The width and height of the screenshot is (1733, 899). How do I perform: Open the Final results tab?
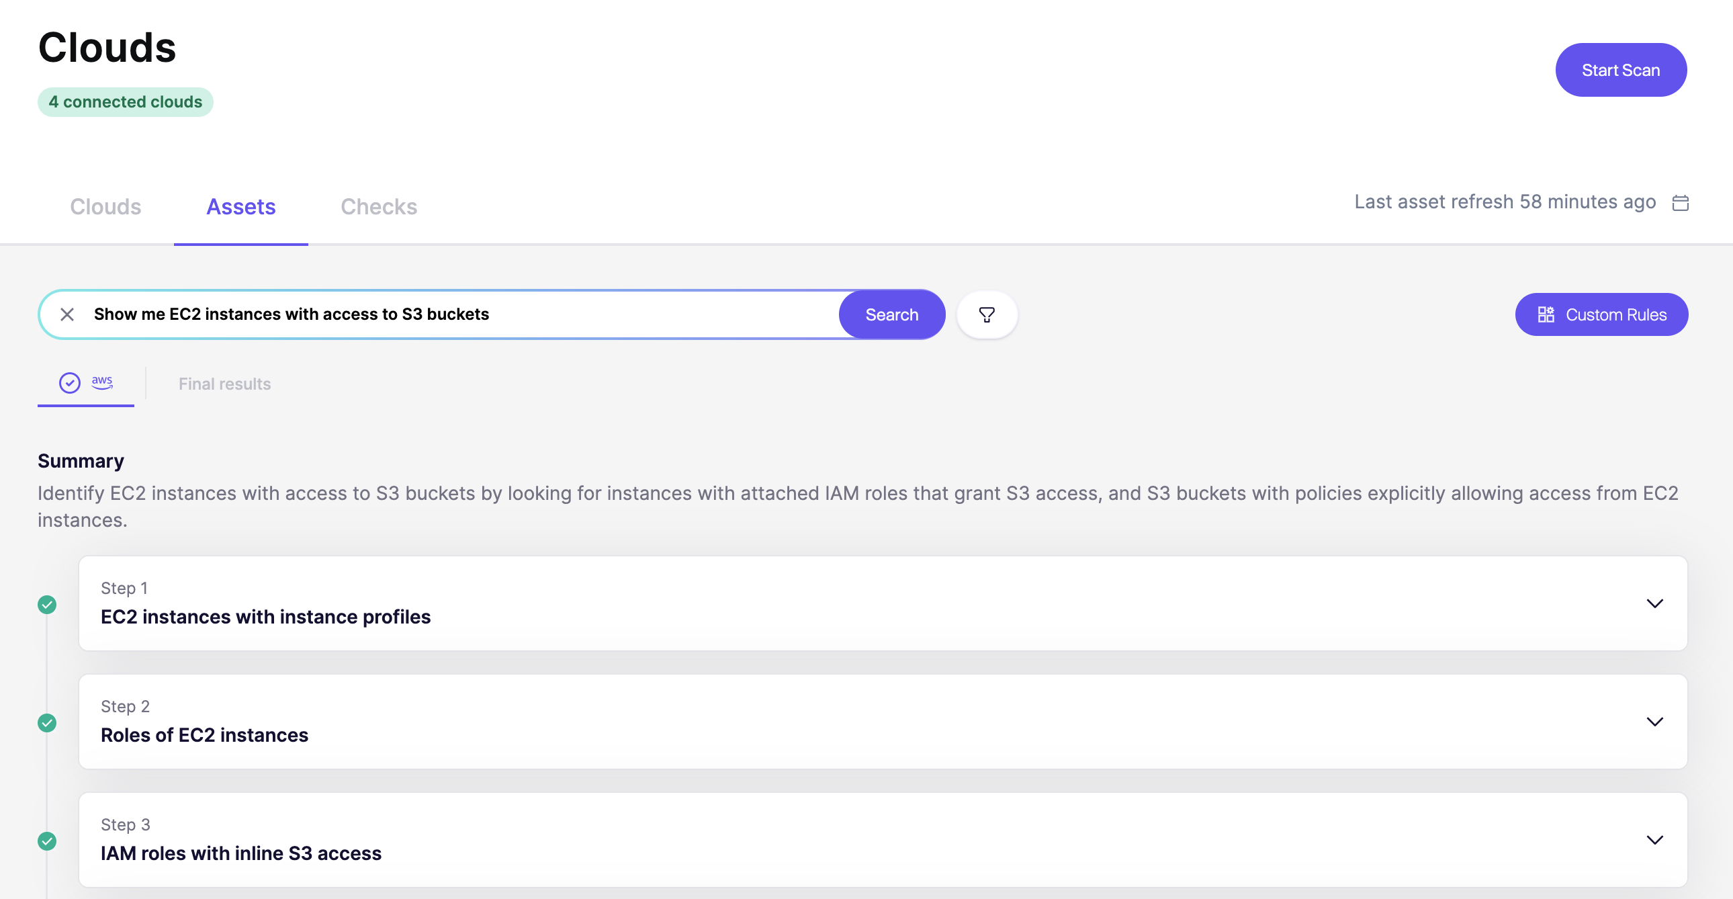tap(225, 384)
